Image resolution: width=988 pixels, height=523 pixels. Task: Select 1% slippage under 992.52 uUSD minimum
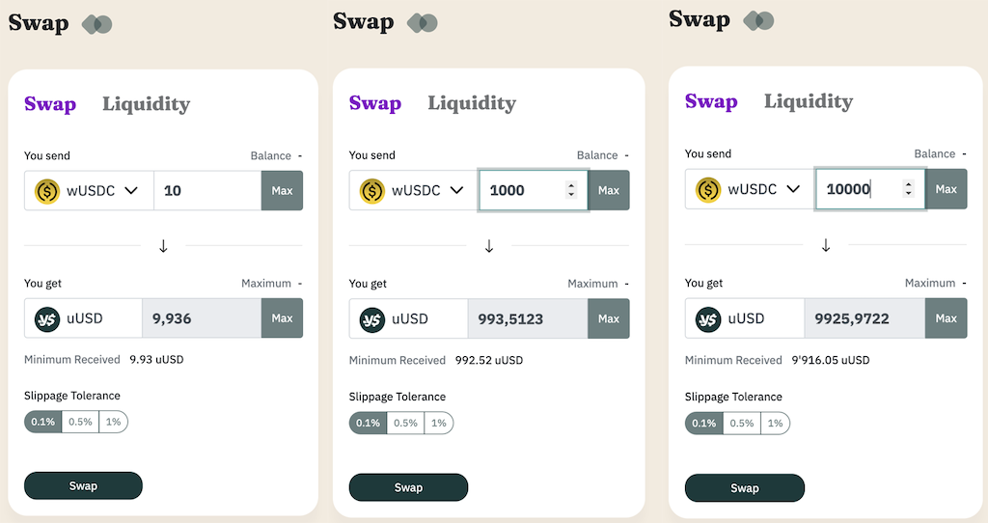tap(439, 423)
